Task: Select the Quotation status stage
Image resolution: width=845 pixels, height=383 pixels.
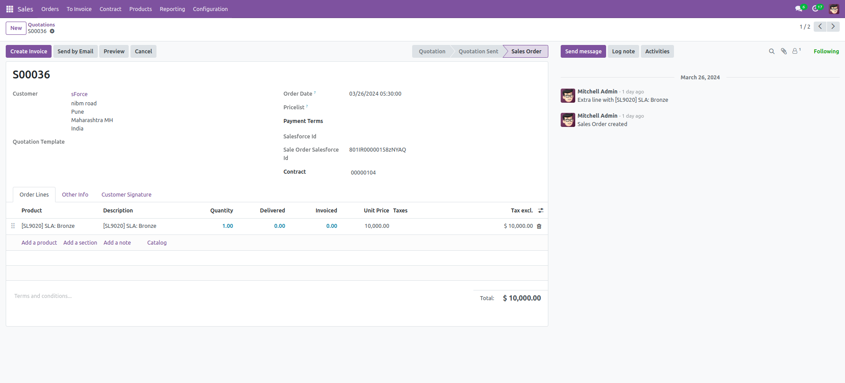Action: [x=432, y=52]
